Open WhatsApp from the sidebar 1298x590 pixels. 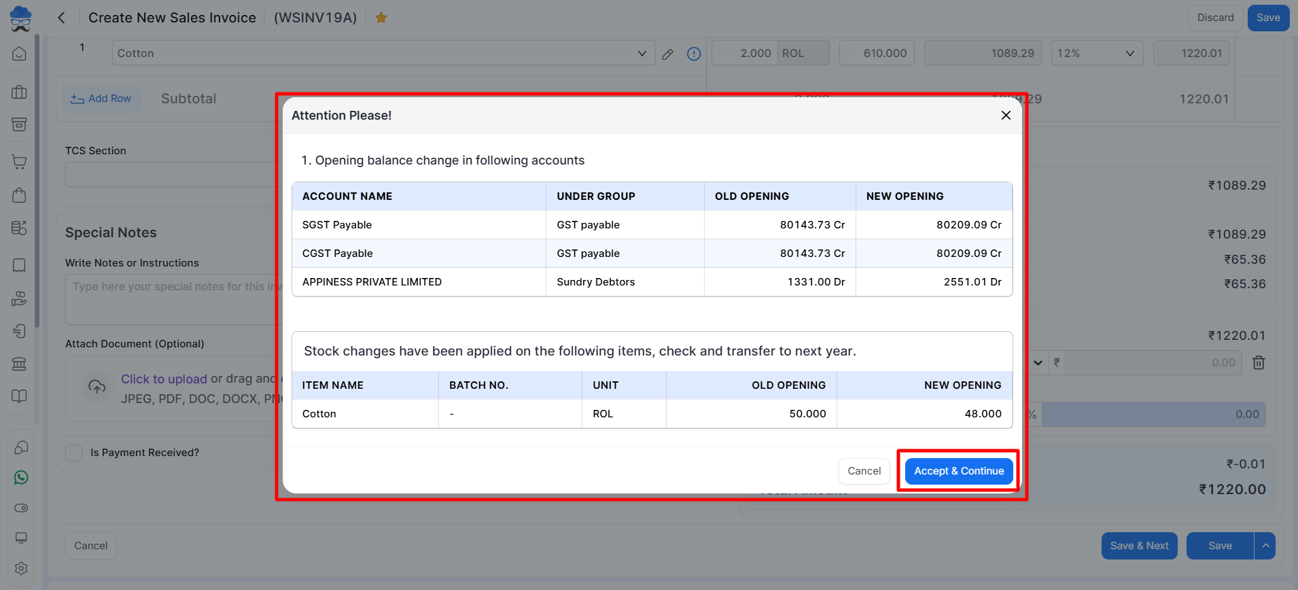coord(21,478)
